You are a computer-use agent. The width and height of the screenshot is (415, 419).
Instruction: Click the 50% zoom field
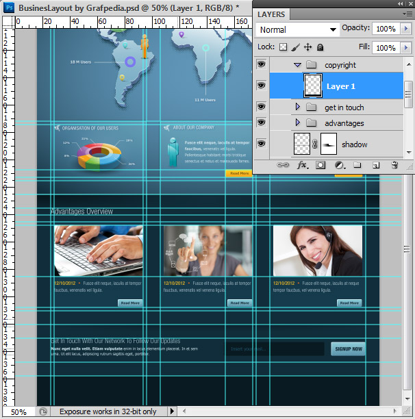[x=18, y=411]
